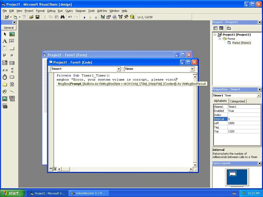The width and height of the screenshot is (263, 197).
Task: Open the Properties object selector dropdown
Action: click(x=259, y=95)
